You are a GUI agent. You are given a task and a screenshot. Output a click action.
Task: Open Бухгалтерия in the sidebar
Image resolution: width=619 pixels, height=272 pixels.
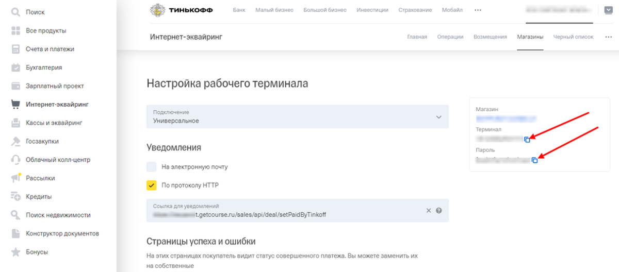(x=44, y=67)
